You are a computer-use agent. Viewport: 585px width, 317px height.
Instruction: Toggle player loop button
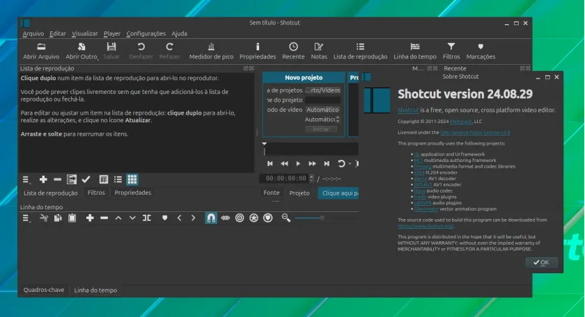click(341, 163)
